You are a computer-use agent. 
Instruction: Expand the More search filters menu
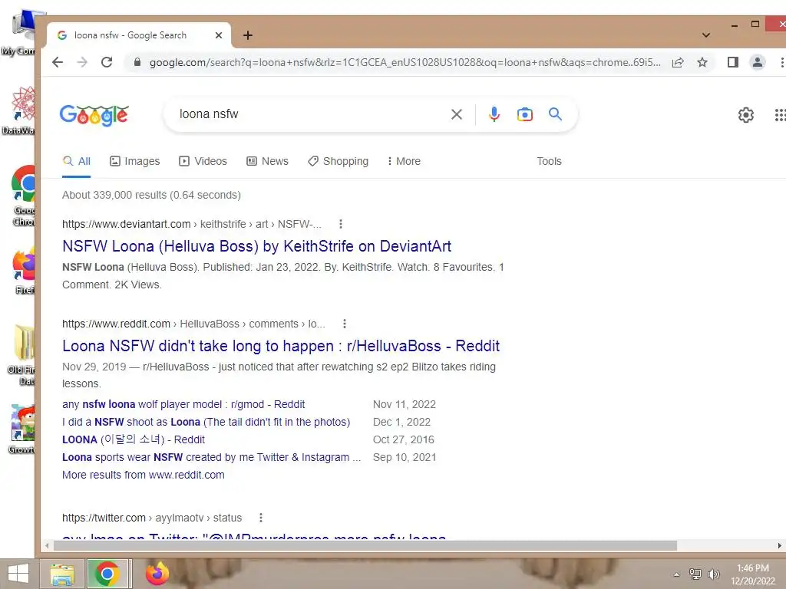[404, 161]
